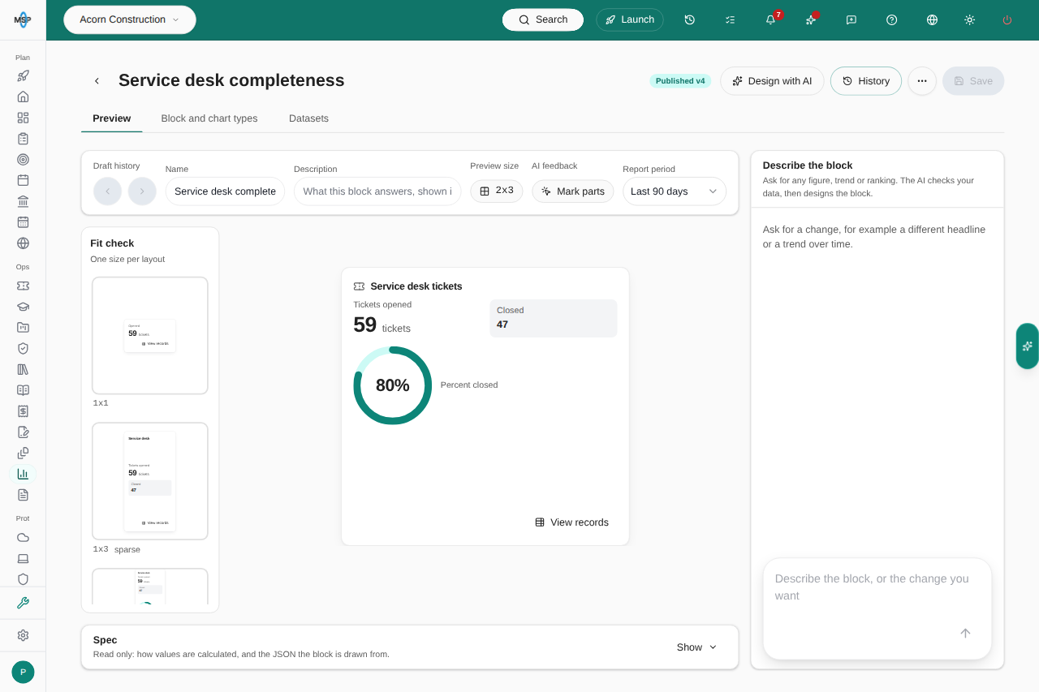
Task: Go to the home icon in sidebar
Action: 23,97
